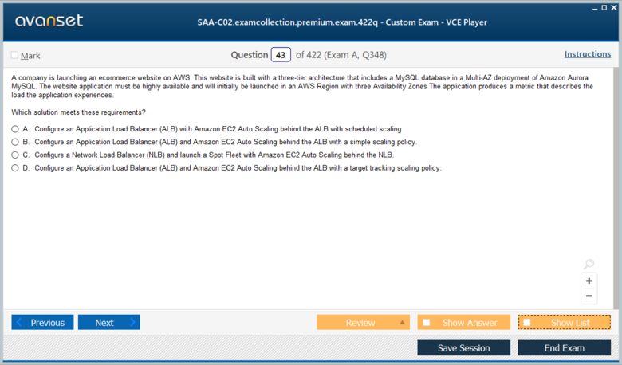Viewport: 622px width, 365px height.
Task: Select option D radio button, target tracking policy
Action: pos(15,168)
